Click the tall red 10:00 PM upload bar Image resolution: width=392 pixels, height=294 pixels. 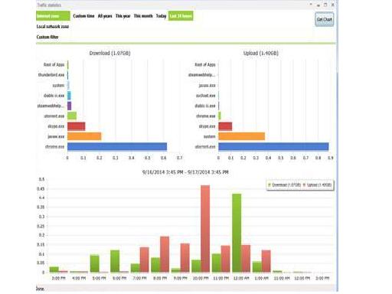[205, 229]
